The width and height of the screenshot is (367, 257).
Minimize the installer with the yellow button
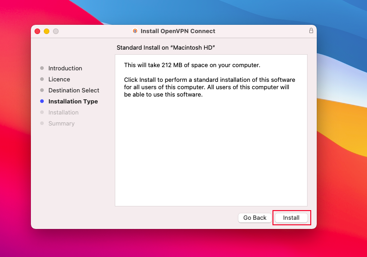[47, 31]
